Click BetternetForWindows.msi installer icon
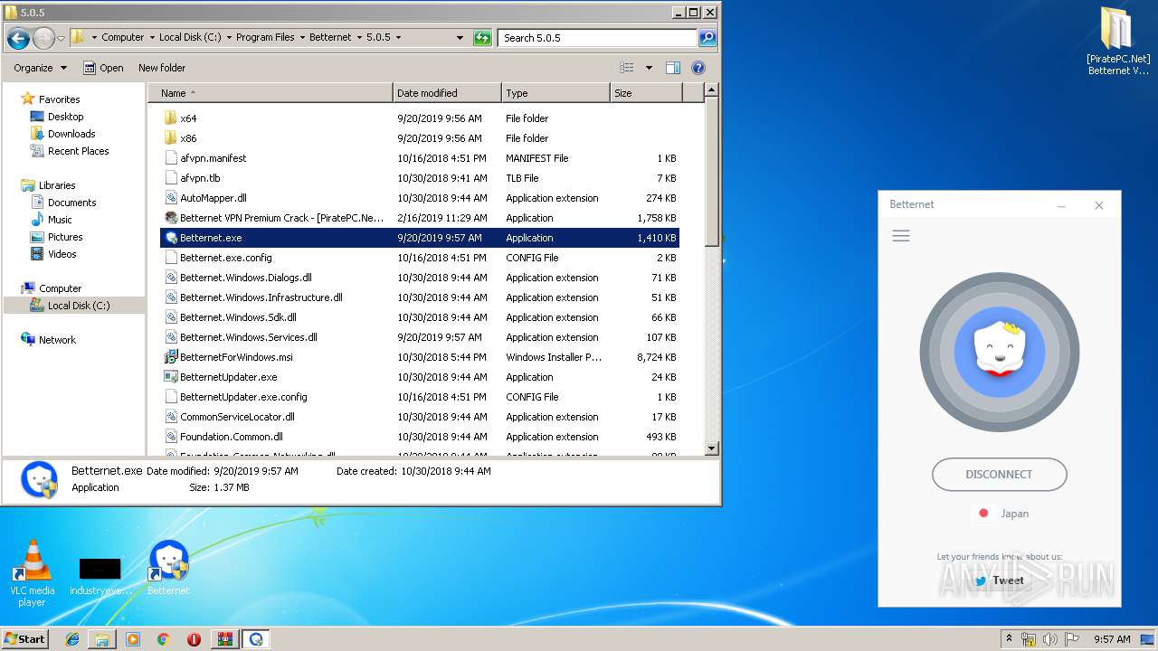Screen dimensions: 1158x651 tap(171, 357)
